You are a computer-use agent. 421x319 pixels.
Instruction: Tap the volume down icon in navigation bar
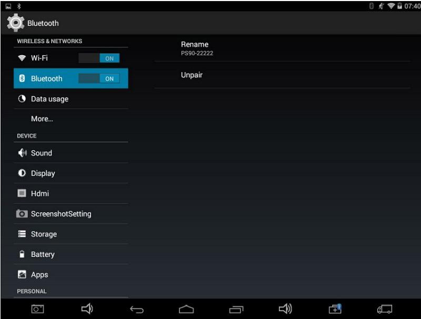coord(87,309)
